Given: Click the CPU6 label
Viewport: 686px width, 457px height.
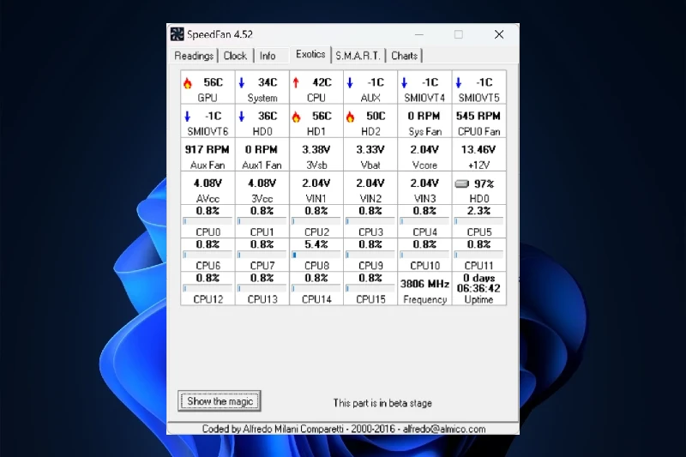Looking at the screenshot, I should (x=208, y=266).
